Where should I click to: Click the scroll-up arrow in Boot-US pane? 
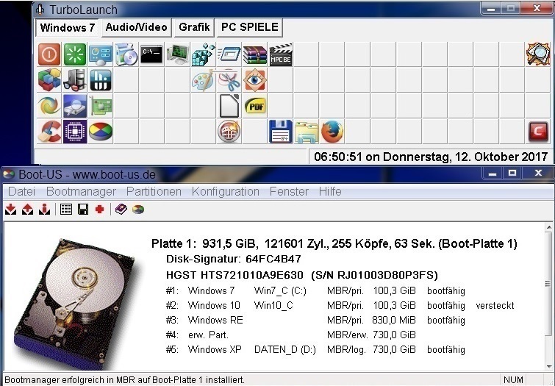click(549, 227)
